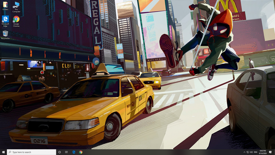The image size is (275, 155).
Task: Click the Type here to search box
Action: [31, 152]
